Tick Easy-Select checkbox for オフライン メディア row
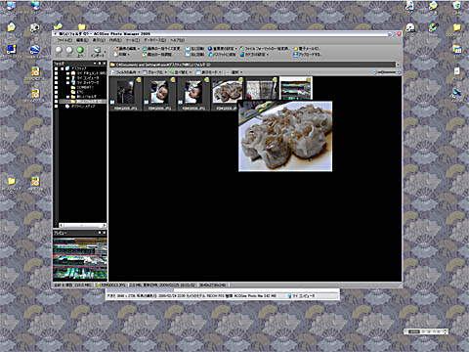This screenshot has height=352, width=469. 57,107
